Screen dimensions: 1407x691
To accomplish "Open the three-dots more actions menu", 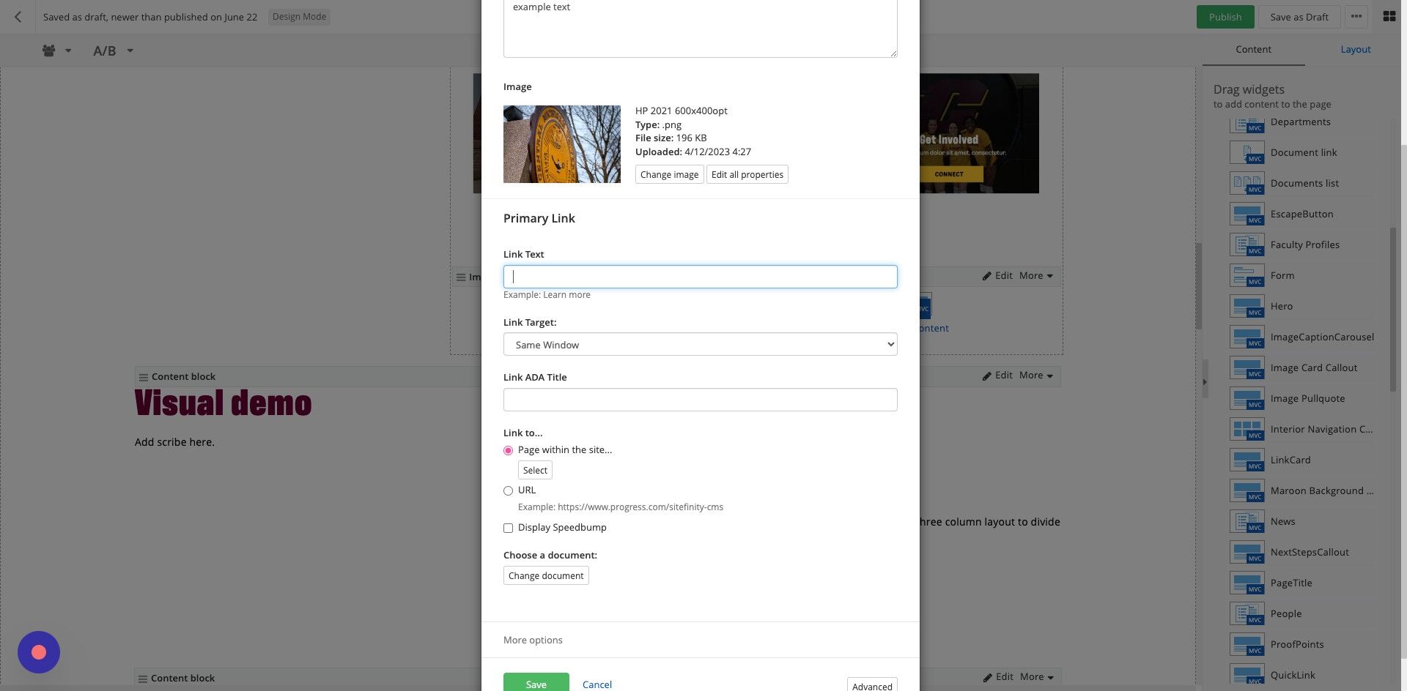I will tap(1356, 17).
